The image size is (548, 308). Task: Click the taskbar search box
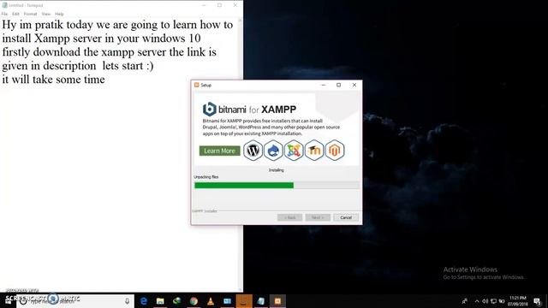pos(75,301)
